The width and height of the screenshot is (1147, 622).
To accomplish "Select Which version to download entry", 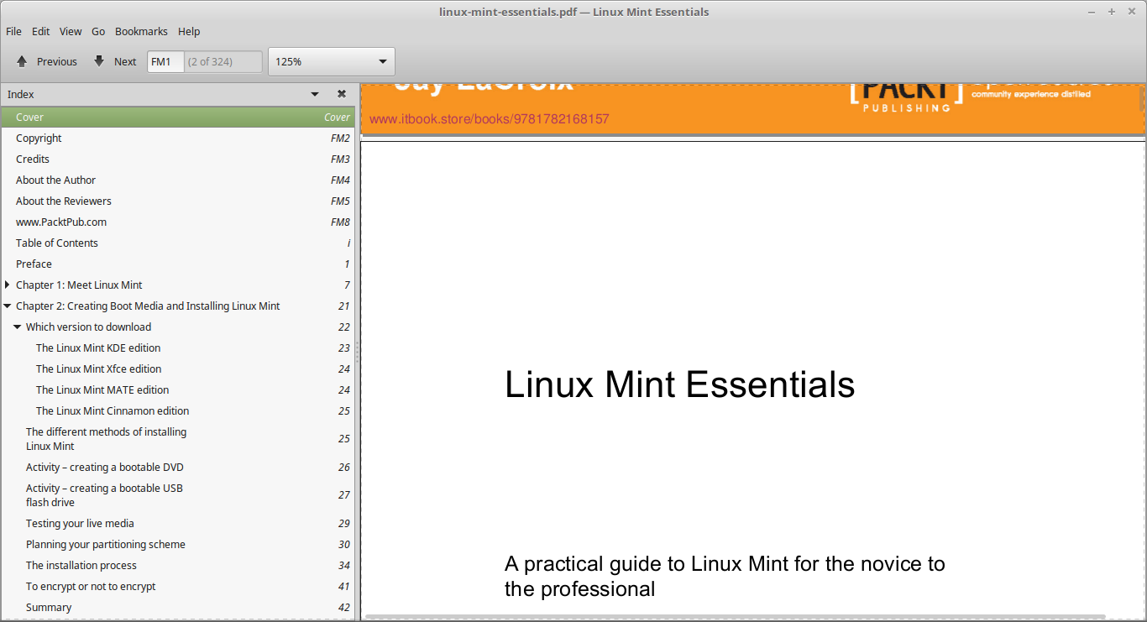I will [x=178, y=327].
